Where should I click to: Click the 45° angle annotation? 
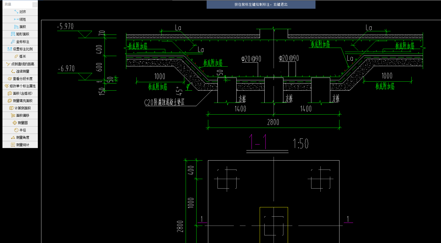179,90
